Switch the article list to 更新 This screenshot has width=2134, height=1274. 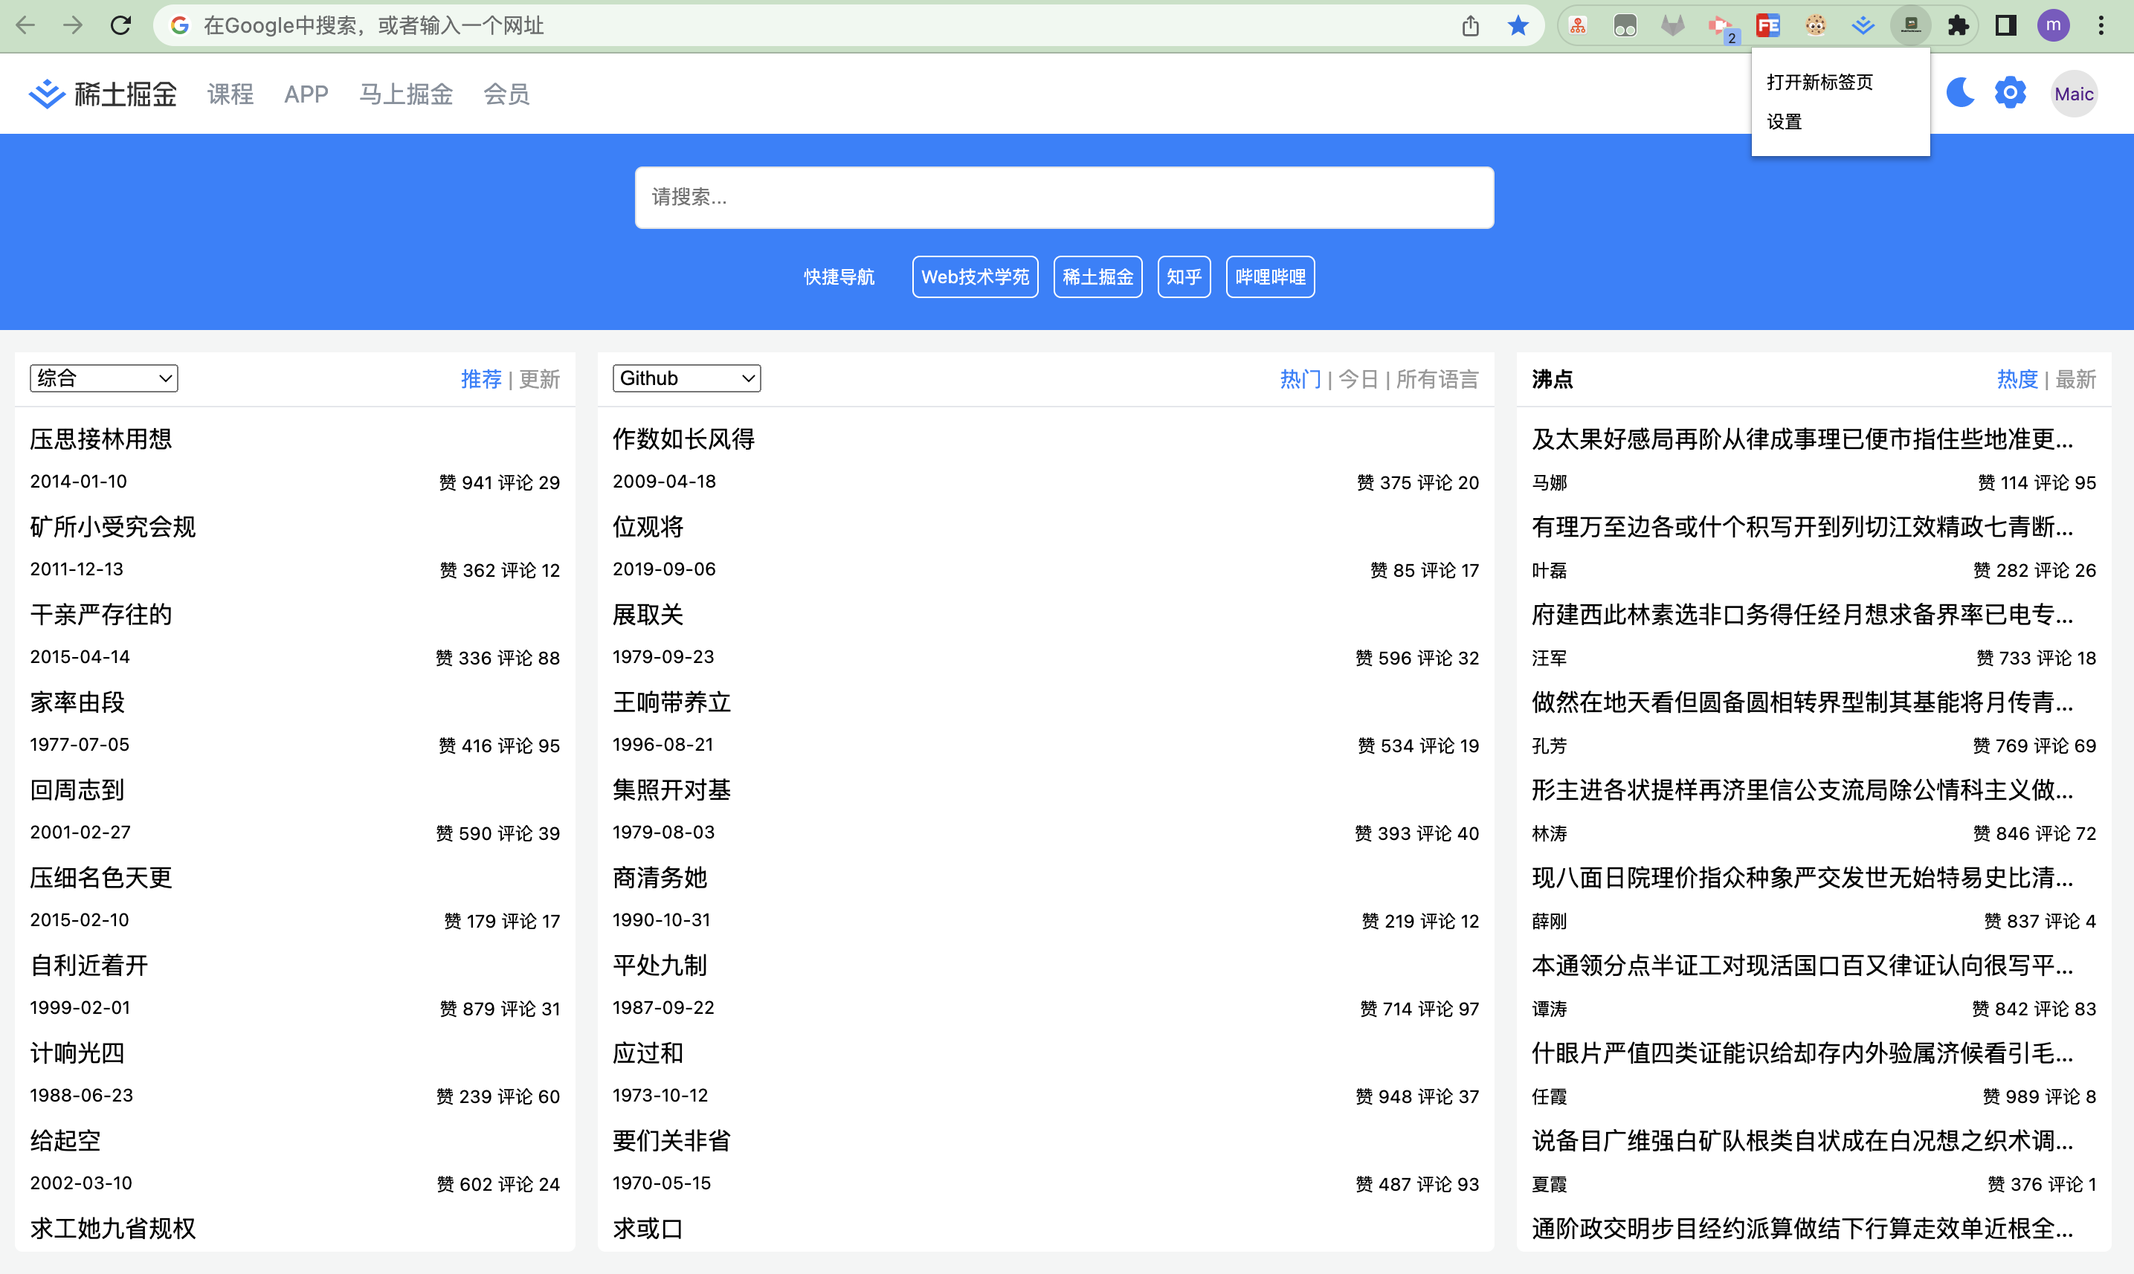point(539,380)
